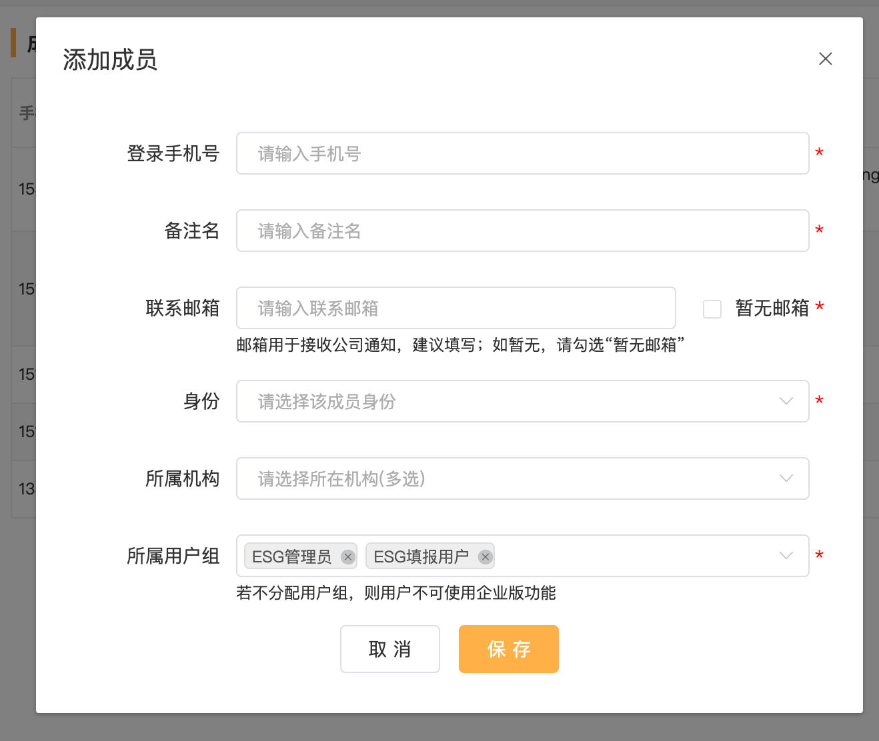Focus the 请输入手机号 input field

522,153
